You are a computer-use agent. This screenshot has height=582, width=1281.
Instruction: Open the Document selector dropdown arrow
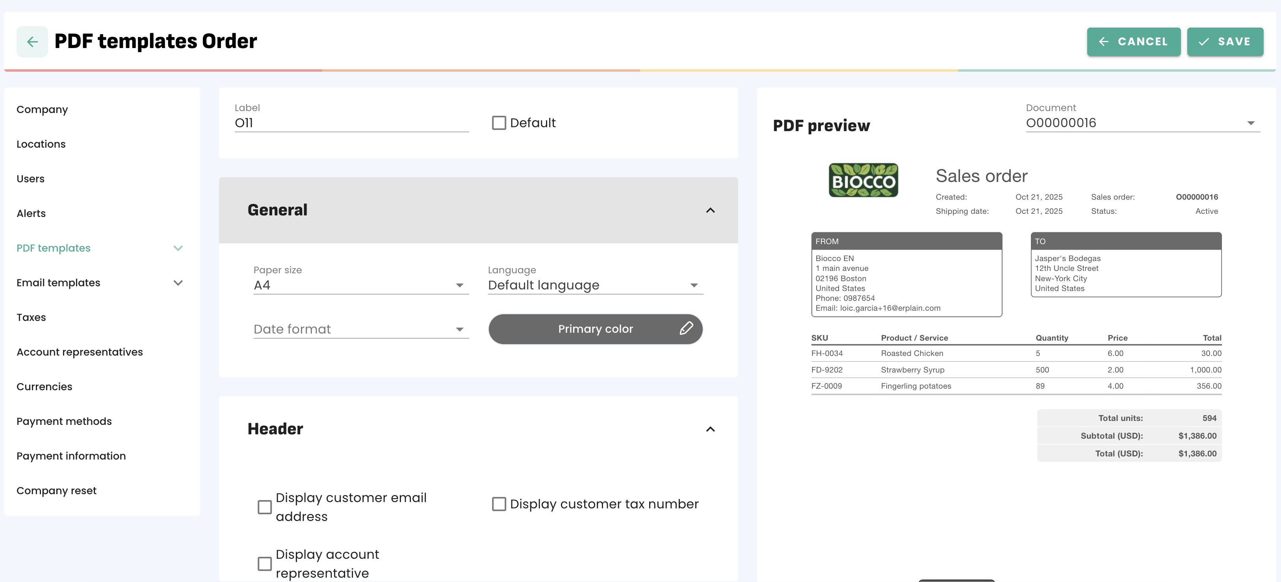(1250, 123)
